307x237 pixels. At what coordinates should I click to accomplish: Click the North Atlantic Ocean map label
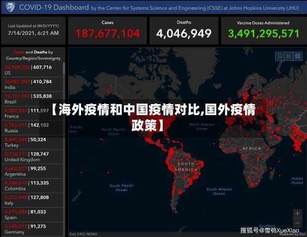202,127
